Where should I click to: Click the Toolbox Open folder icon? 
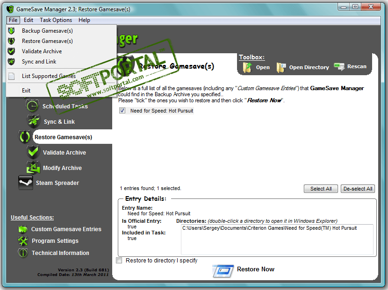point(247,67)
